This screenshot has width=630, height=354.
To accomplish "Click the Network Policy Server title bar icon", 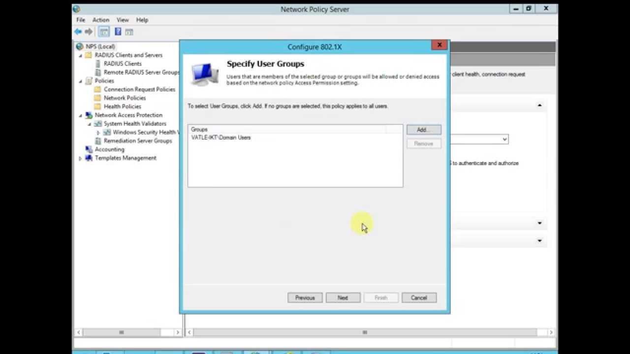I will pyautogui.click(x=76, y=8).
